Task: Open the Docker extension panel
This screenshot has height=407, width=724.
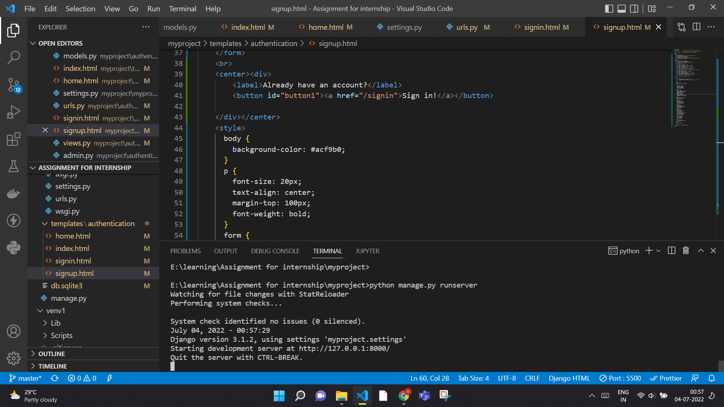Action: 14,193
